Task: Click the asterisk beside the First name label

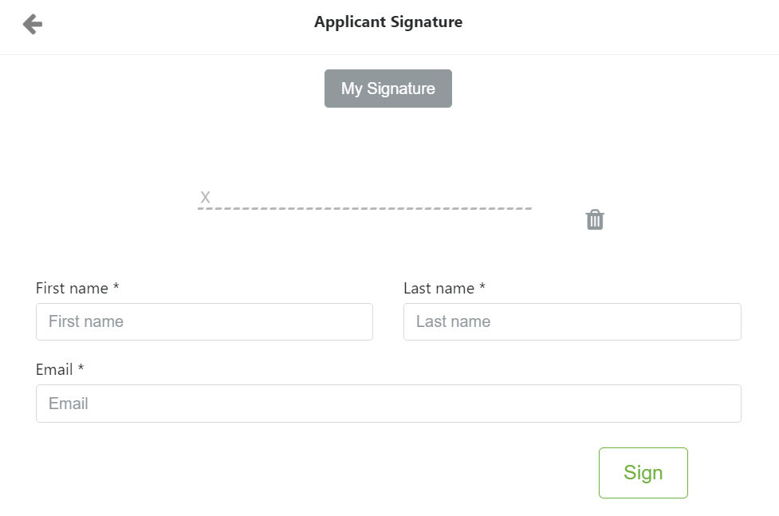Action: pos(116,286)
